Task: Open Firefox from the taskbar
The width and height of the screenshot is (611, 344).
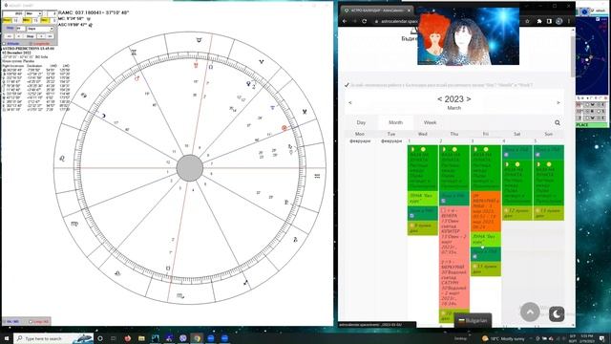Action: click(127, 338)
